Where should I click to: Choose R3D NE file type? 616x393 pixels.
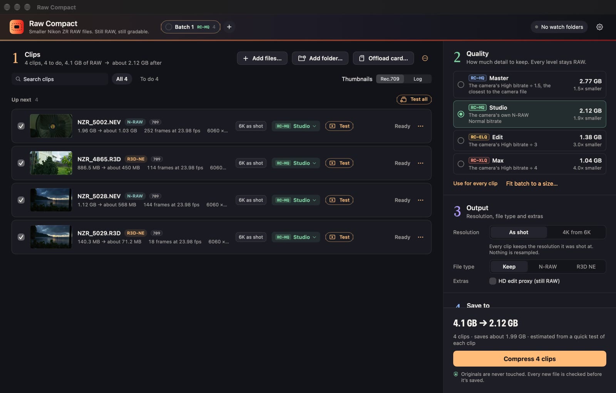pyautogui.click(x=586, y=267)
